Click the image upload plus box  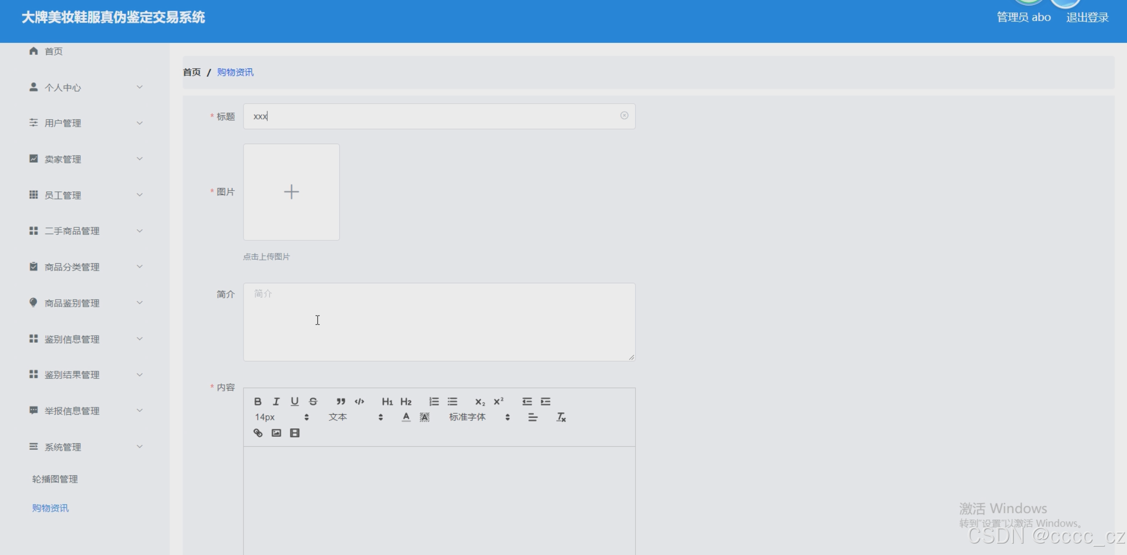pyautogui.click(x=291, y=192)
